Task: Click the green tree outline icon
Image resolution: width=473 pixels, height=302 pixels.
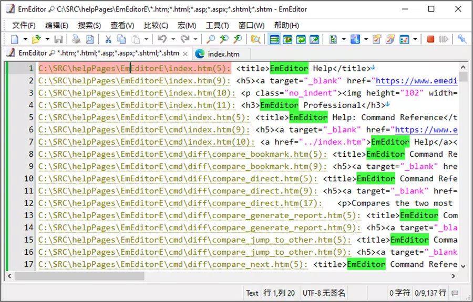Action: pyautogui.click(x=333, y=39)
